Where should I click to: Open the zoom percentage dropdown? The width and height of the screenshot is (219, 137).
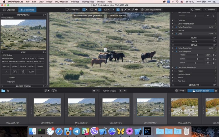coord(113,10)
